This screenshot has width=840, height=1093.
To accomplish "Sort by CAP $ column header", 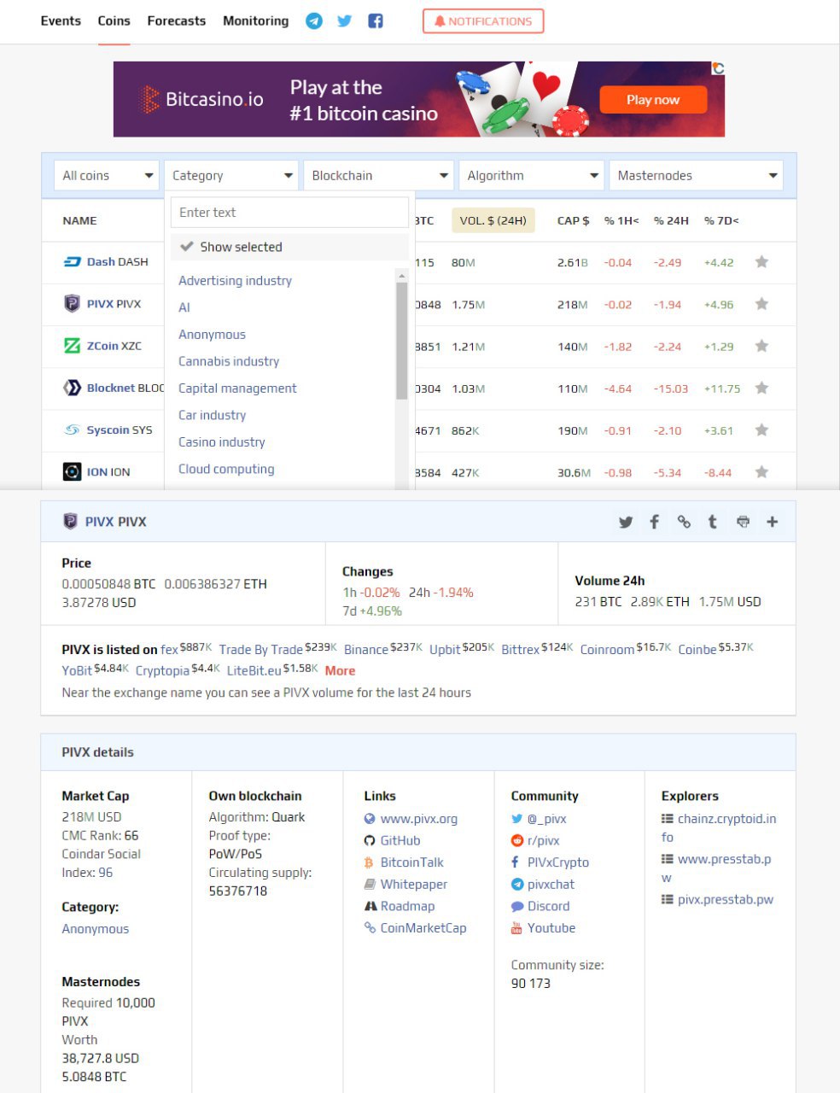I will 573,220.
